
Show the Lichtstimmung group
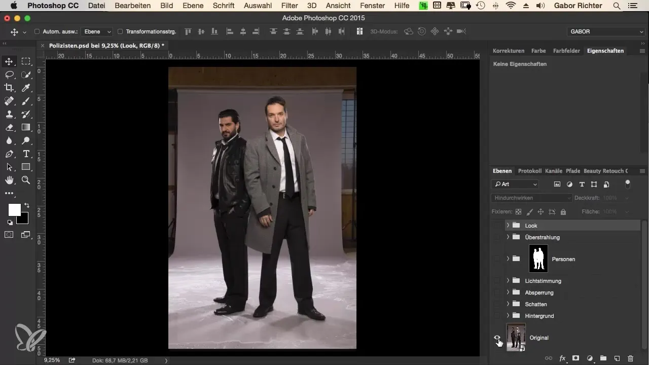(x=497, y=280)
